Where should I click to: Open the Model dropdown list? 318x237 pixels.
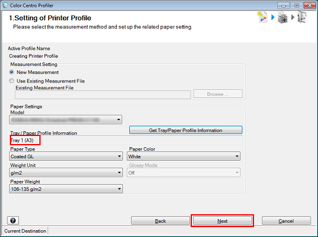[x=66, y=119]
